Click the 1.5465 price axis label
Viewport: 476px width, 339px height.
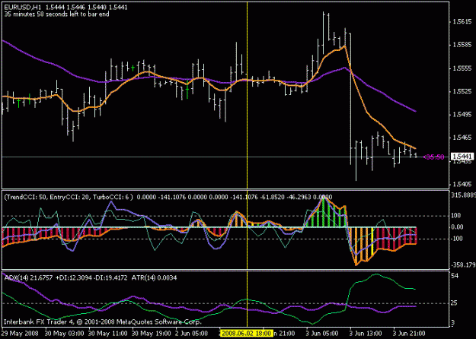[x=462, y=138]
